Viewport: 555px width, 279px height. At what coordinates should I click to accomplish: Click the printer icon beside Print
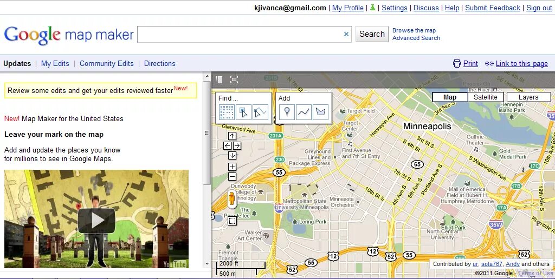click(457, 64)
